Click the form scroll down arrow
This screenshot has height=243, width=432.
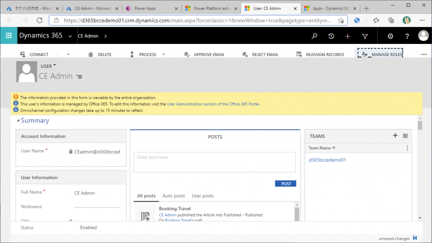coord(420,218)
